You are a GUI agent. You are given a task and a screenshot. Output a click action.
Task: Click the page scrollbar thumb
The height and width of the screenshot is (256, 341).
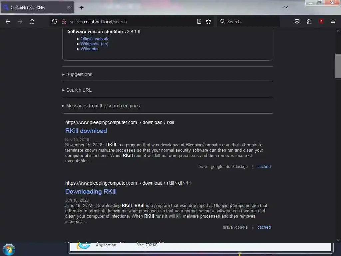click(x=338, y=66)
